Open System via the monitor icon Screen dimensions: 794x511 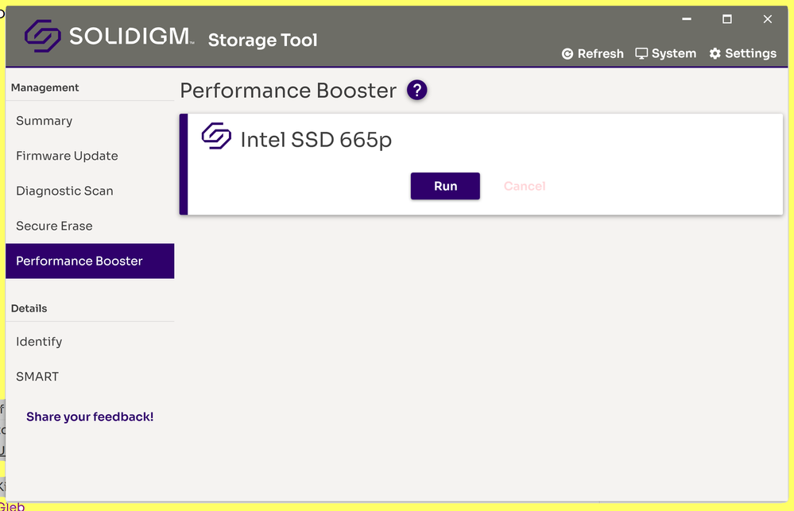641,53
